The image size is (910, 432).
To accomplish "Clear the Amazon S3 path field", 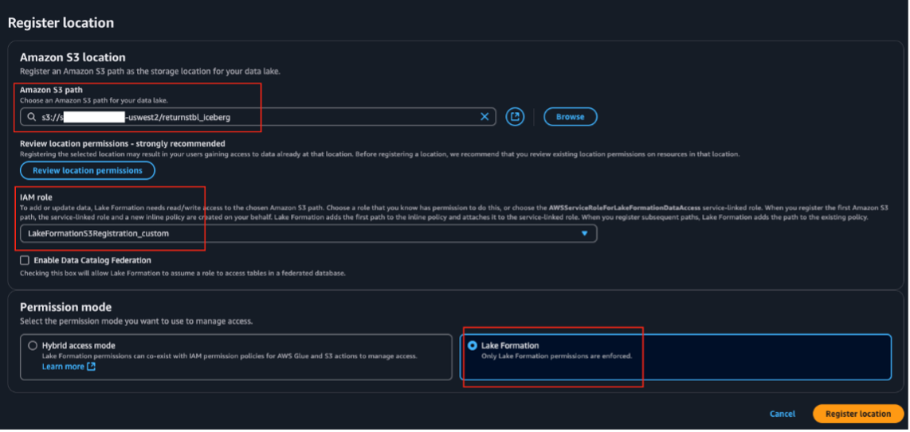I will pos(484,117).
